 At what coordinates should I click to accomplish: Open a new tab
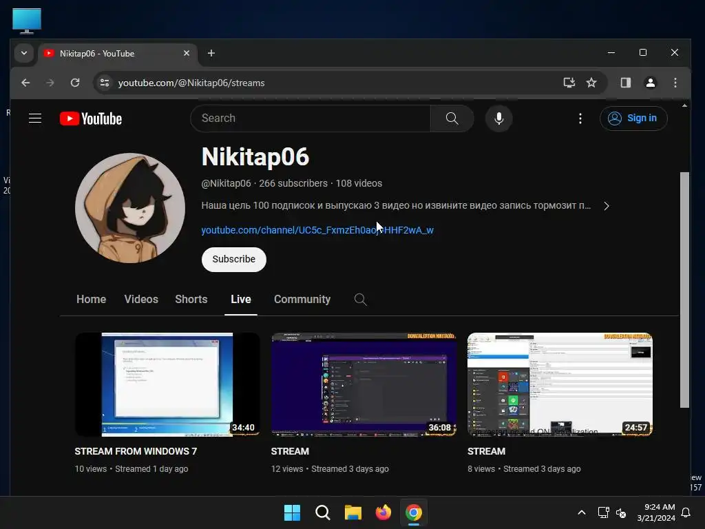coord(211,53)
